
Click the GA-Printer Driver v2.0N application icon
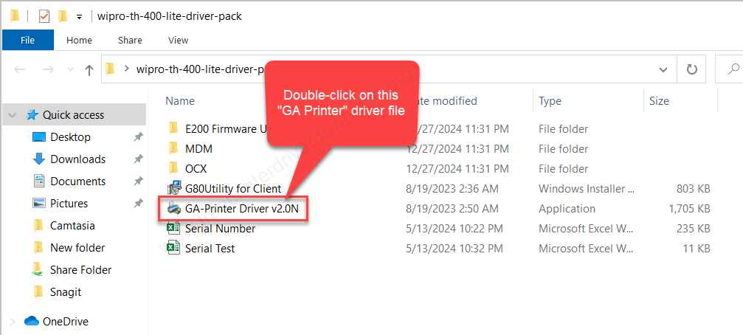(x=174, y=209)
